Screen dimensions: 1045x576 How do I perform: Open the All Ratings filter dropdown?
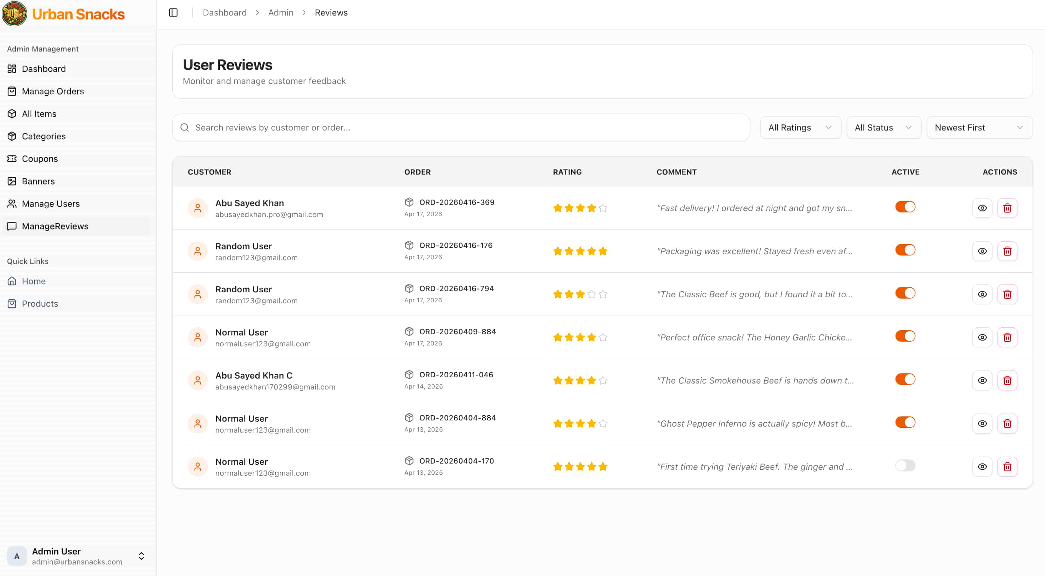point(800,127)
